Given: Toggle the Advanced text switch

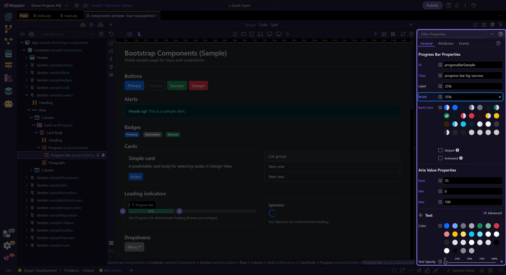Looking at the screenshot, I should [485, 213].
